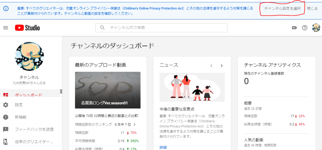Click 今後の重要な変更点 news headline
This screenshot has height=150, width=322.
tap(177, 109)
